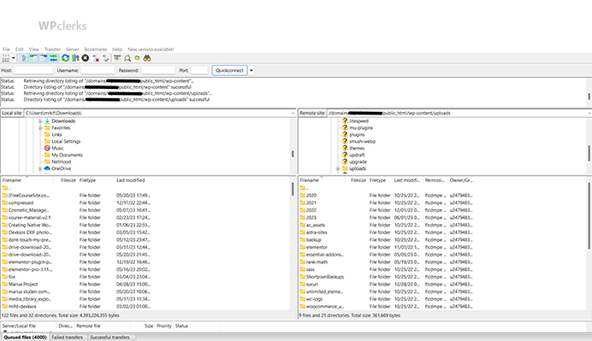Viewport: 592px width, 341px height.
Task: Switch to Queued files tab
Action: coord(25,338)
